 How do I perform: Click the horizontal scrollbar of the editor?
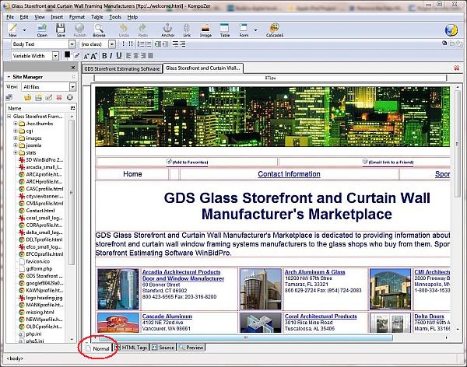click(x=246, y=337)
